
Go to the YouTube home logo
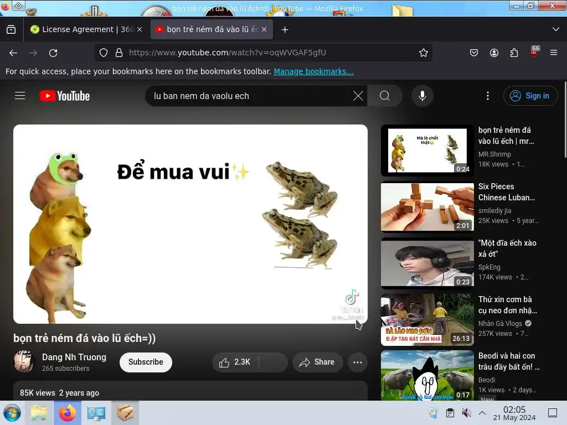(x=65, y=96)
